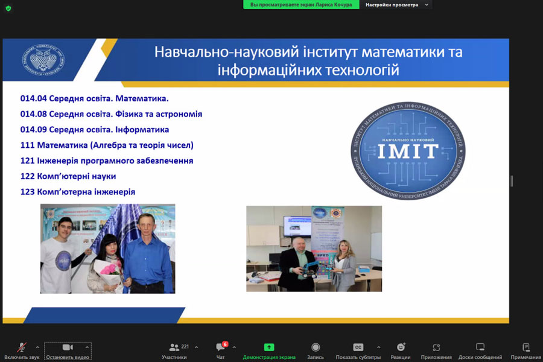Click text 121 Інженерія програмного забезпечення
543x362 pixels.
[107, 161]
